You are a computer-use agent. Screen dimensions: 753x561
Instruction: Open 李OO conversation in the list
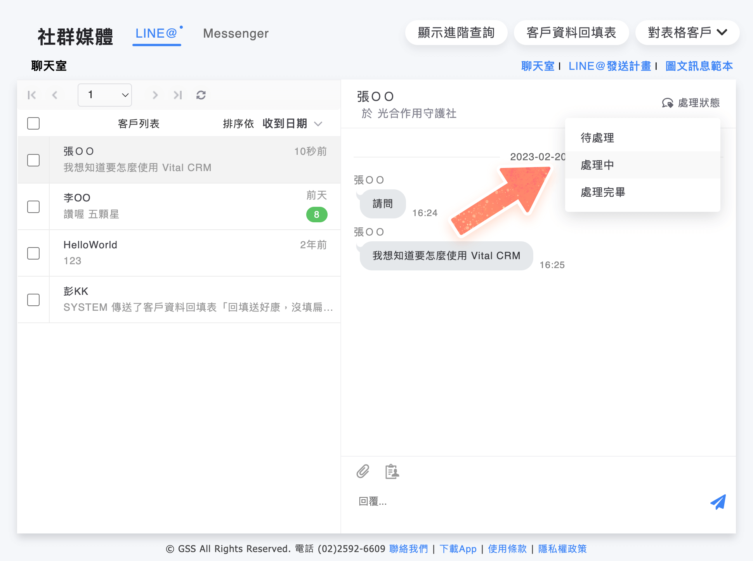195,206
